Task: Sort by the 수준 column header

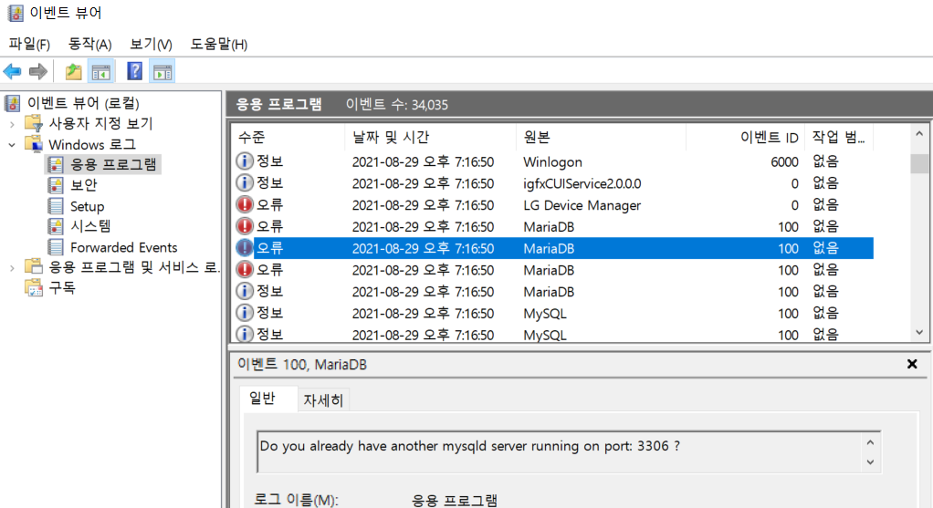Action: click(288, 138)
